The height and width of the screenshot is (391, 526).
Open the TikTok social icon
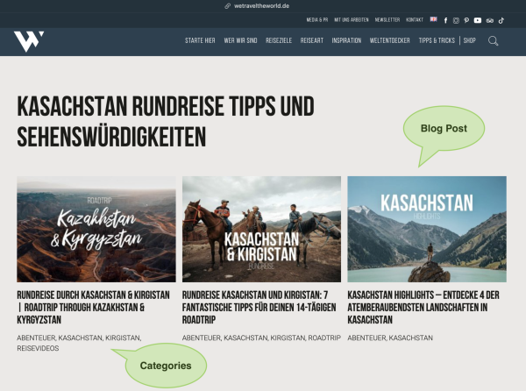coord(501,20)
